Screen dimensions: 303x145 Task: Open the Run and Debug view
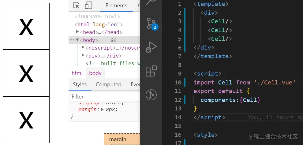pyautogui.click(x=151, y=47)
